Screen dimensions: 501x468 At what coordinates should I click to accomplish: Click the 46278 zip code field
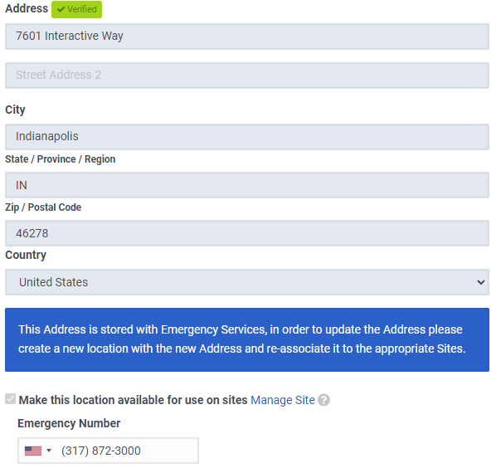pos(247,233)
